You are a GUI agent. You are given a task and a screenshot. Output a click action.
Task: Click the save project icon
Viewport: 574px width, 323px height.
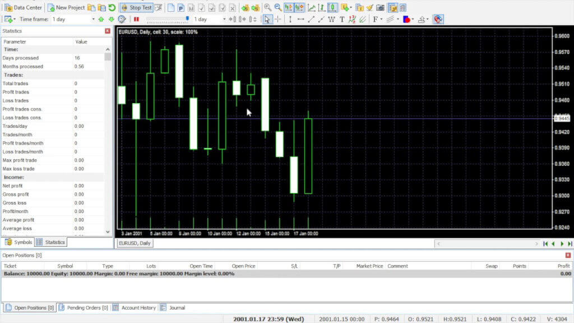tap(102, 7)
